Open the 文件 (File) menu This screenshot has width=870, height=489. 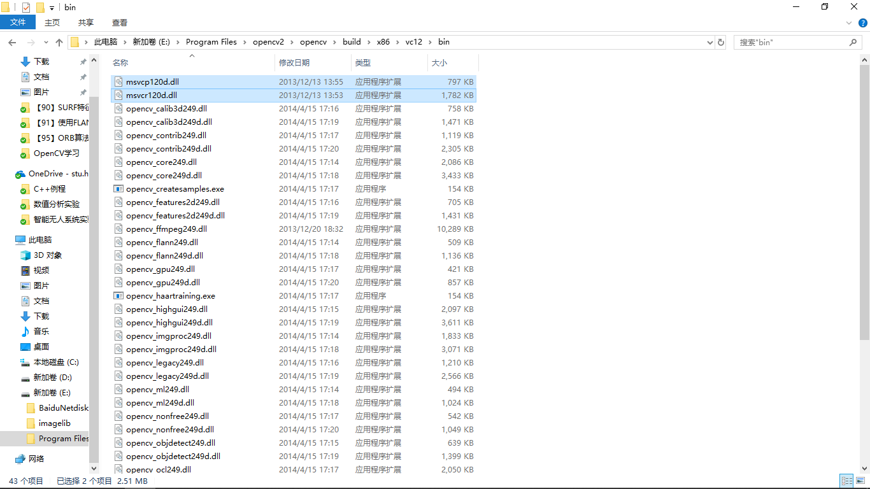18,22
